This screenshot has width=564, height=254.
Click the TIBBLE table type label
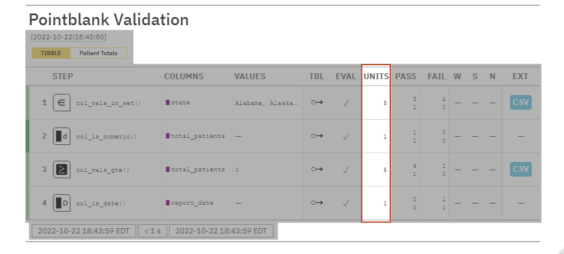click(51, 53)
